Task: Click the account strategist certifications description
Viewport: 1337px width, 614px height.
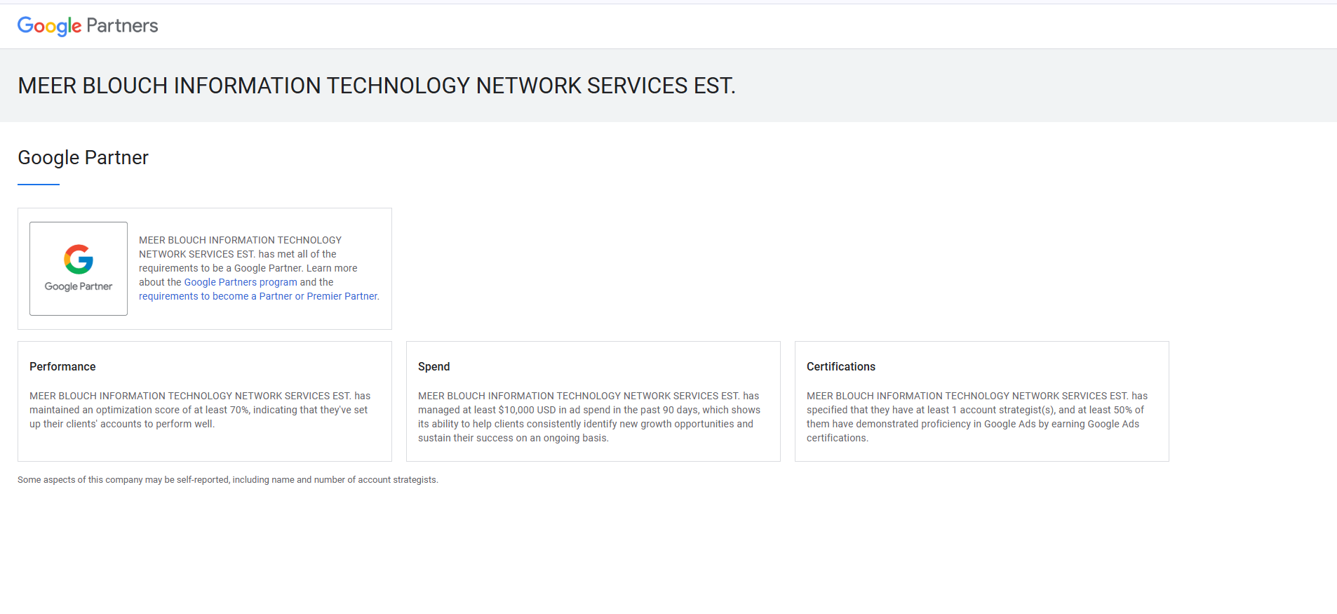Action: pos(977,417)
